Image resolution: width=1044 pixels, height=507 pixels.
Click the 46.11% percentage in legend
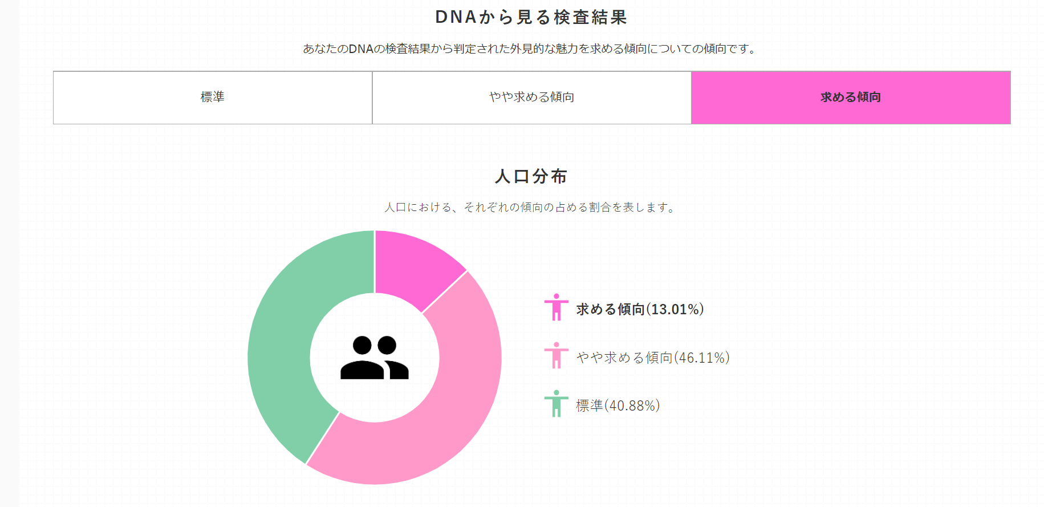[x=701, y=358]
